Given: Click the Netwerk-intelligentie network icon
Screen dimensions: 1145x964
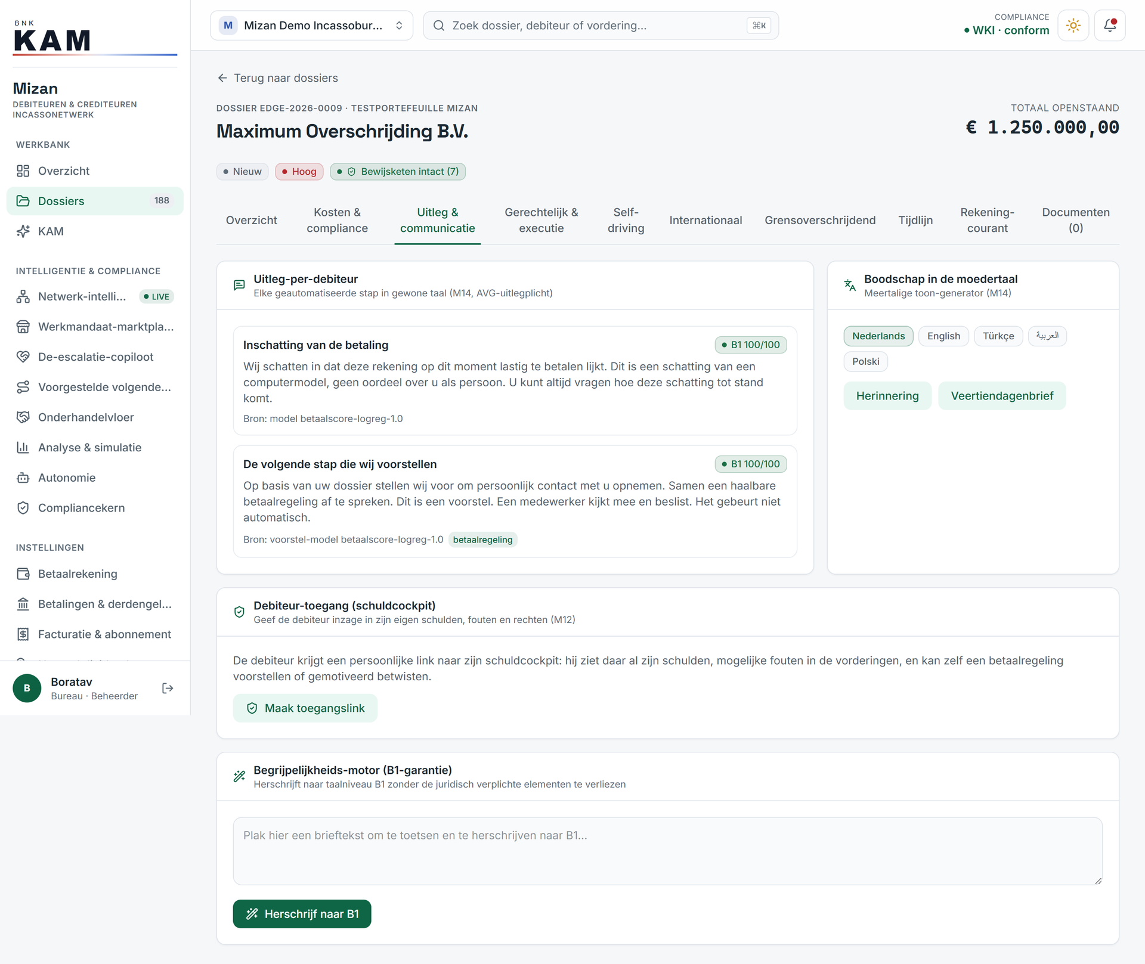Looking at the screenshot, I should pyautogui.click(x=23, y=296).
